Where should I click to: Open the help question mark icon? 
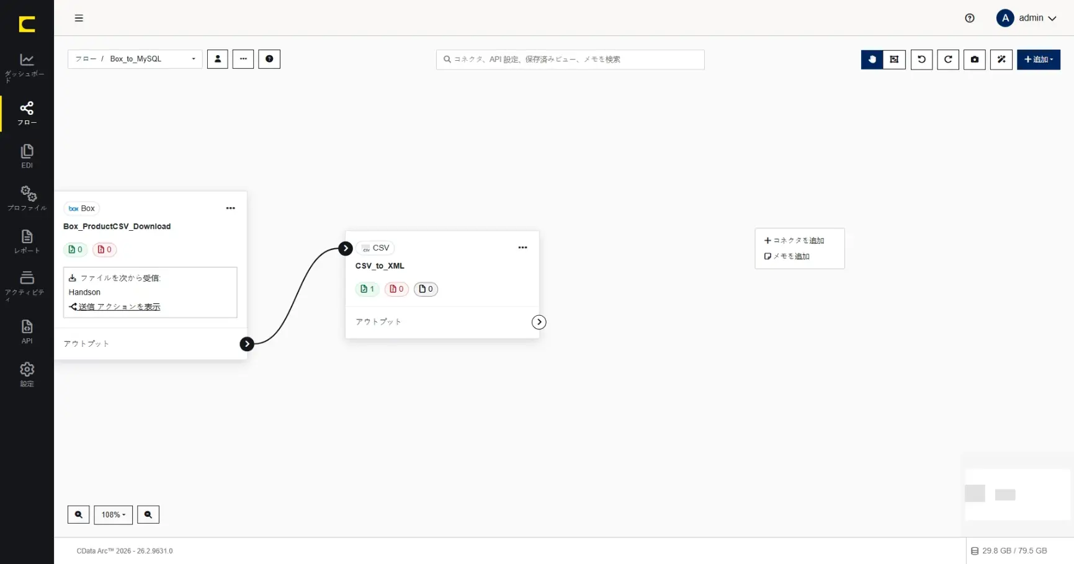[970, 18]
